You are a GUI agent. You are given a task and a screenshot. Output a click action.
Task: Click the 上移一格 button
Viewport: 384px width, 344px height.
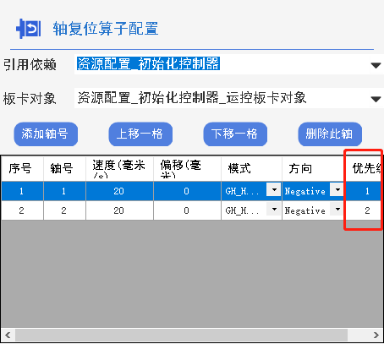click(x=140, y=134)
